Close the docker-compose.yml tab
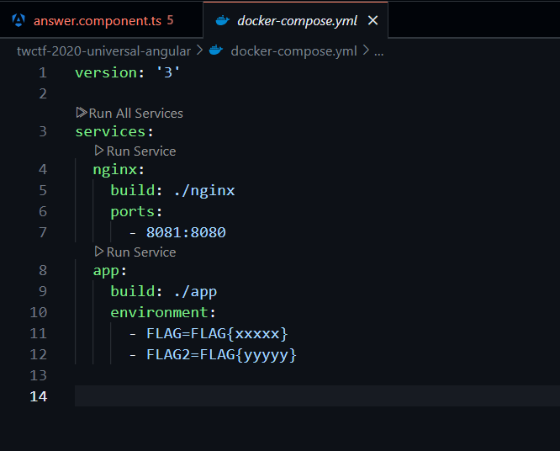Image resolution: width=560 pixels, height=451 pixels. tap(373, 19)
